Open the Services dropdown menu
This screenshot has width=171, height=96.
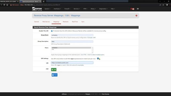tap(77, 9)
